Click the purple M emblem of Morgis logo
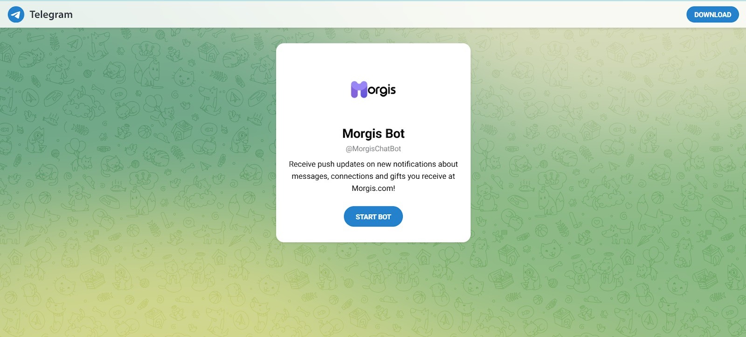This screenshot has height=337, width=746. [359, 90]
